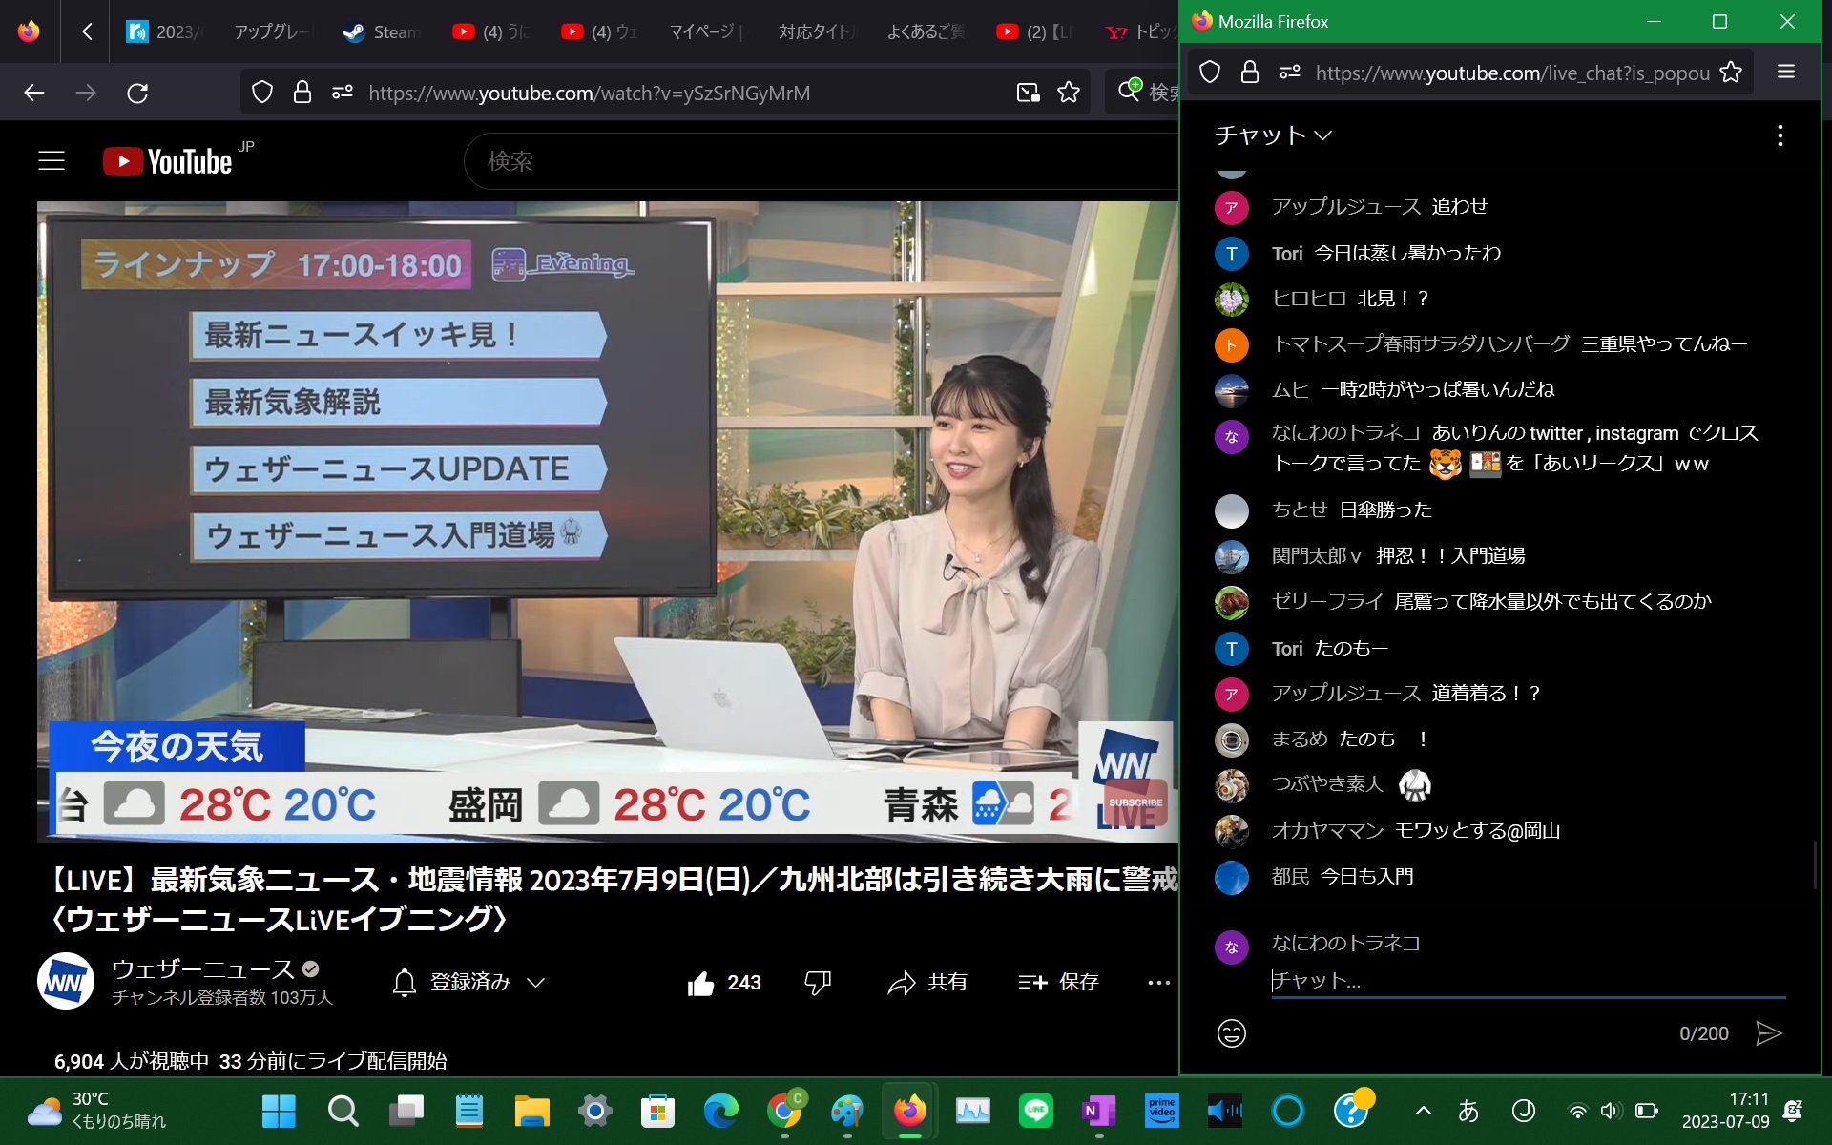This screenshot has height=1145, width=1832.
Task: Open the chat options three-dot menu
Action: [1779, 135]
